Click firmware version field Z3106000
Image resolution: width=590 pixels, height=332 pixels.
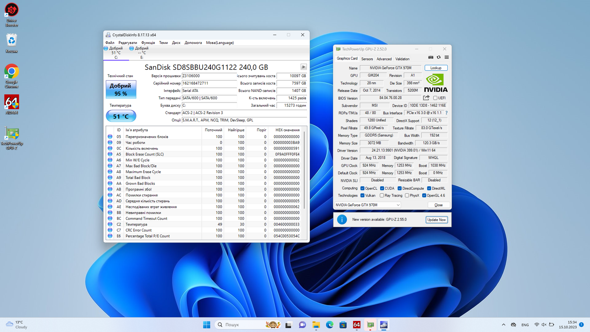[209, 76]
